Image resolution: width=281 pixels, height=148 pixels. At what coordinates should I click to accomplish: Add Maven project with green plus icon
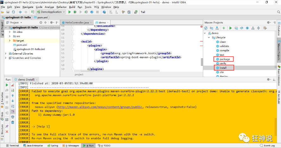(x=224, y=28)
